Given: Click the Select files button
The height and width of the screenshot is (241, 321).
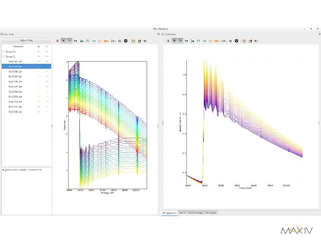Looking at the screenshot, I should tap(26, 40).
